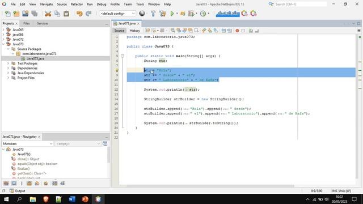Open the Refactor menu
363x204 pixels.
click(x=77, y=4)
